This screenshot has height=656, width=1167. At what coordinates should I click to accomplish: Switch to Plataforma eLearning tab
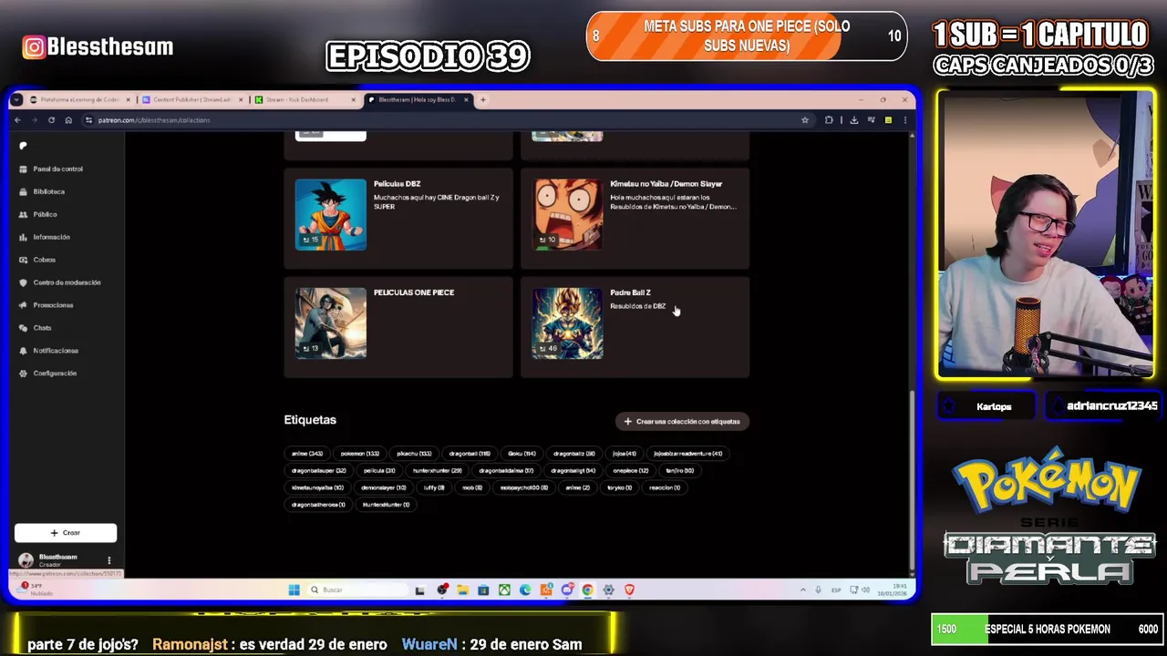pyautogui.click(x=81, y=99)
